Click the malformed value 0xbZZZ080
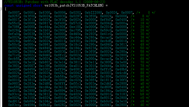 pos(94,13)
